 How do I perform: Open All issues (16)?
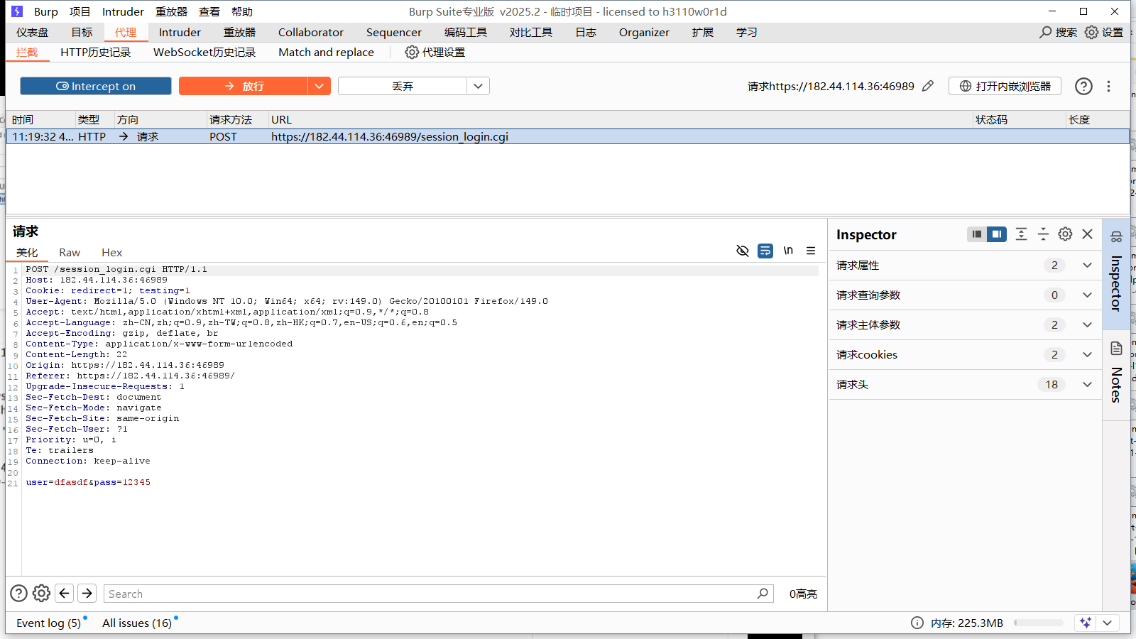pyautogui.click(x=137, y=623)
